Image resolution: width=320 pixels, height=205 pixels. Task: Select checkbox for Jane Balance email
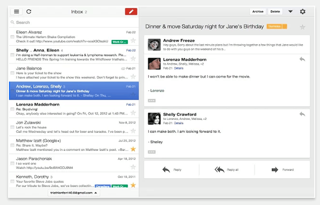click(12, 73)
